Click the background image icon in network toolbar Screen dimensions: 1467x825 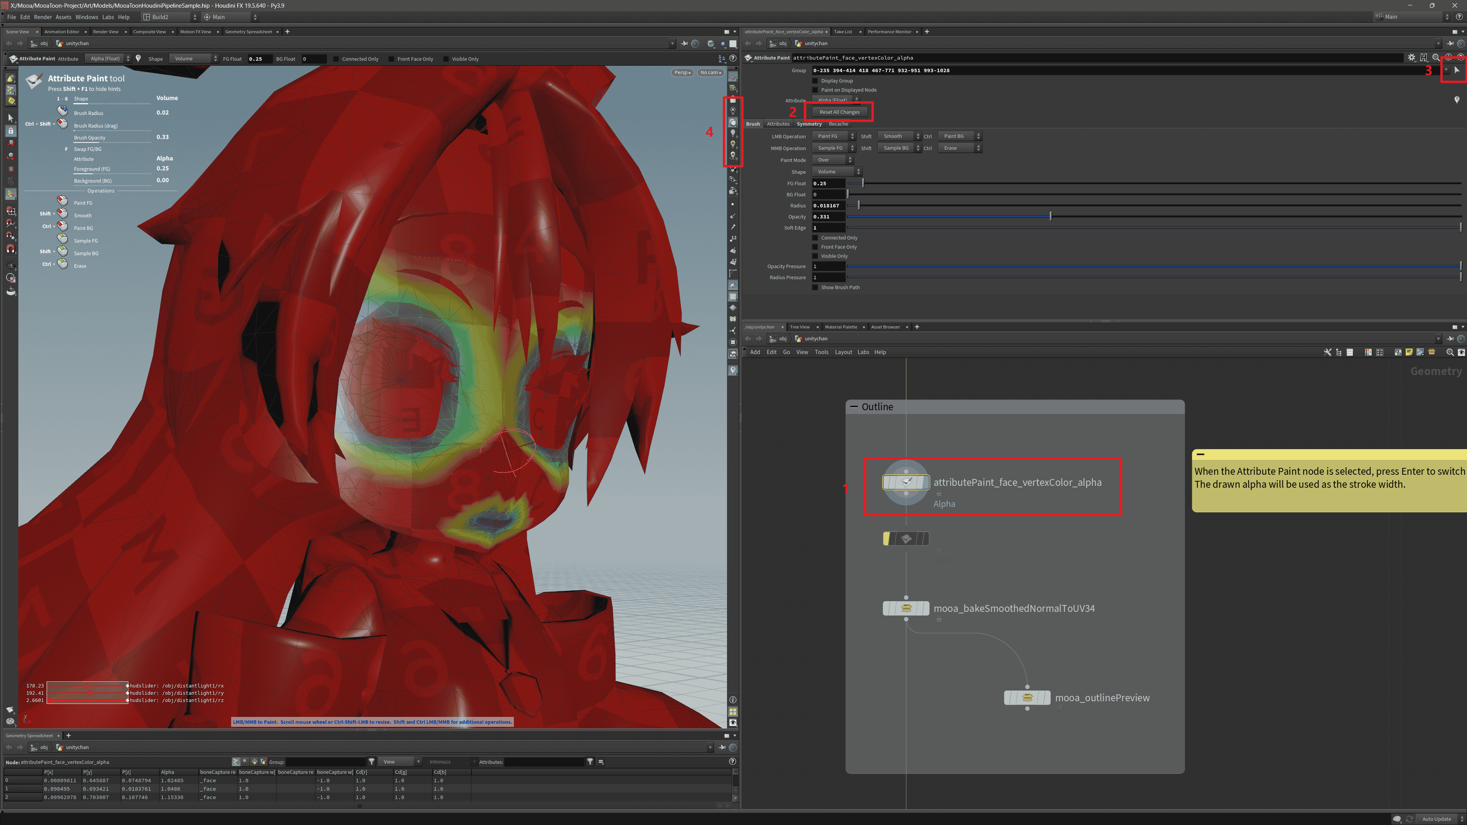click(1420, 352)
